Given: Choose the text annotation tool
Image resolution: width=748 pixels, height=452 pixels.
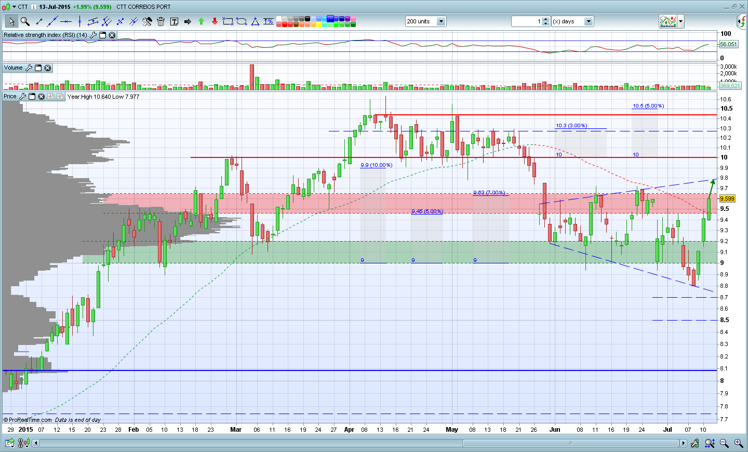Looking at the screenshot, I should tap(174, 21).
